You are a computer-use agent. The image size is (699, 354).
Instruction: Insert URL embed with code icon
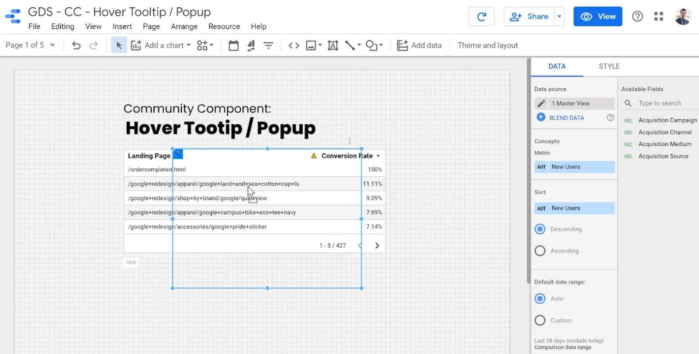tap(294, 45)
